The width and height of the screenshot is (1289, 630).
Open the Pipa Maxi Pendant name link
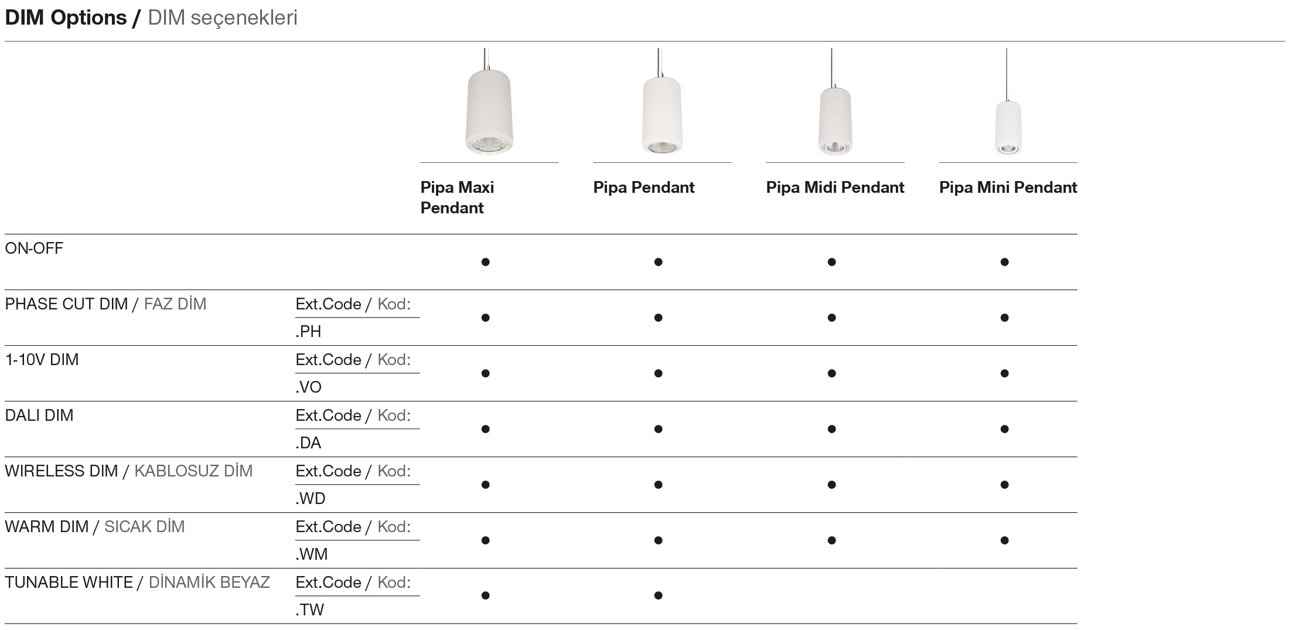coord(457,197)
